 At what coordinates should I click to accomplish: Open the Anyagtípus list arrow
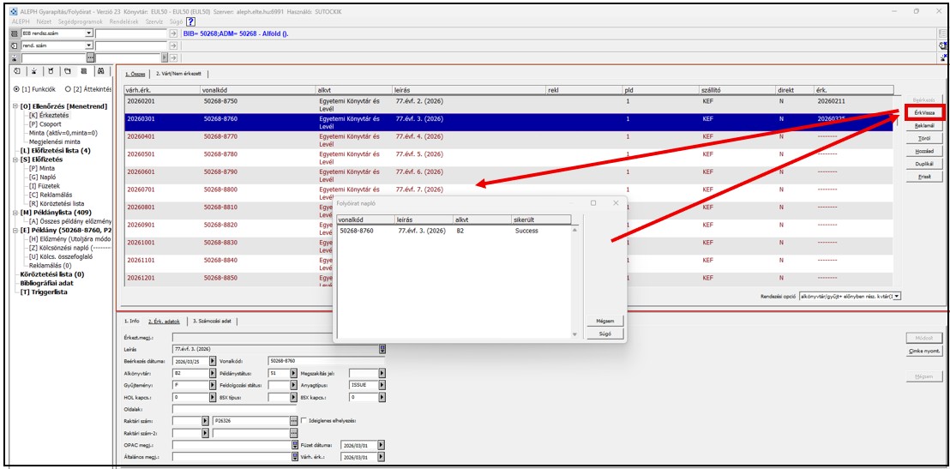[x=382, y=385]
